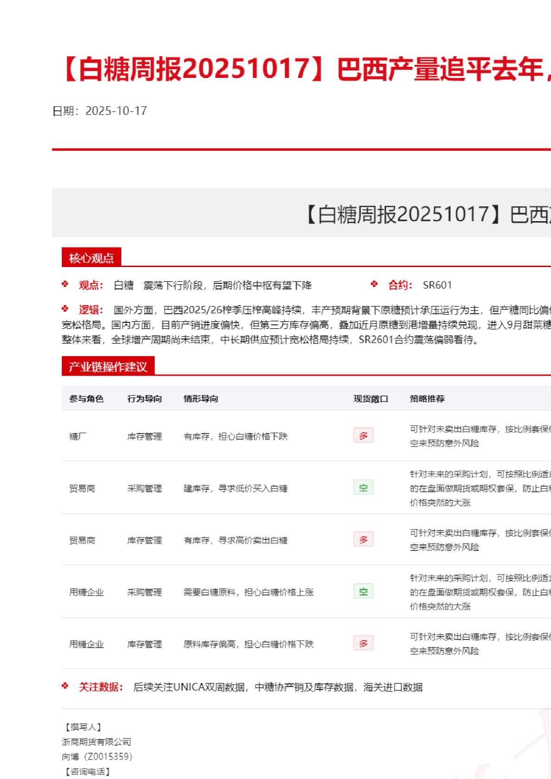Click the date 2025-10-17 text

pyautogui.click(x=116, y=111)
